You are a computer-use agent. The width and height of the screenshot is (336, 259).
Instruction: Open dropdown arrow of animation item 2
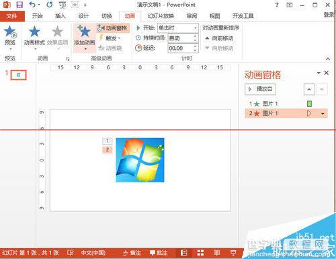[323, 114]
